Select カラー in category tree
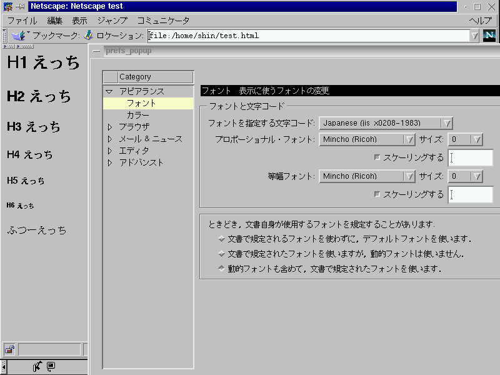 [x=137, y=115]
